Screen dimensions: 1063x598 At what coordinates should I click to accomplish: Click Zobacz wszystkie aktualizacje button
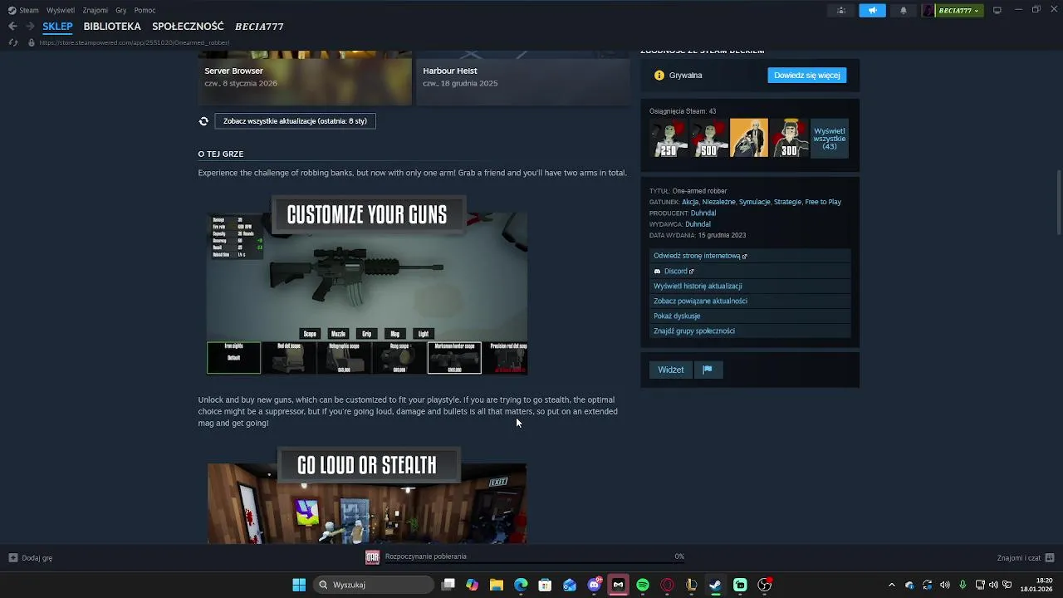click(295, 121)
